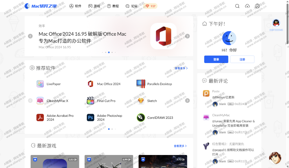The image size is (289, 168).
Task: Click the 推荐软件 section badge icon
Action: tap(32, 68)
